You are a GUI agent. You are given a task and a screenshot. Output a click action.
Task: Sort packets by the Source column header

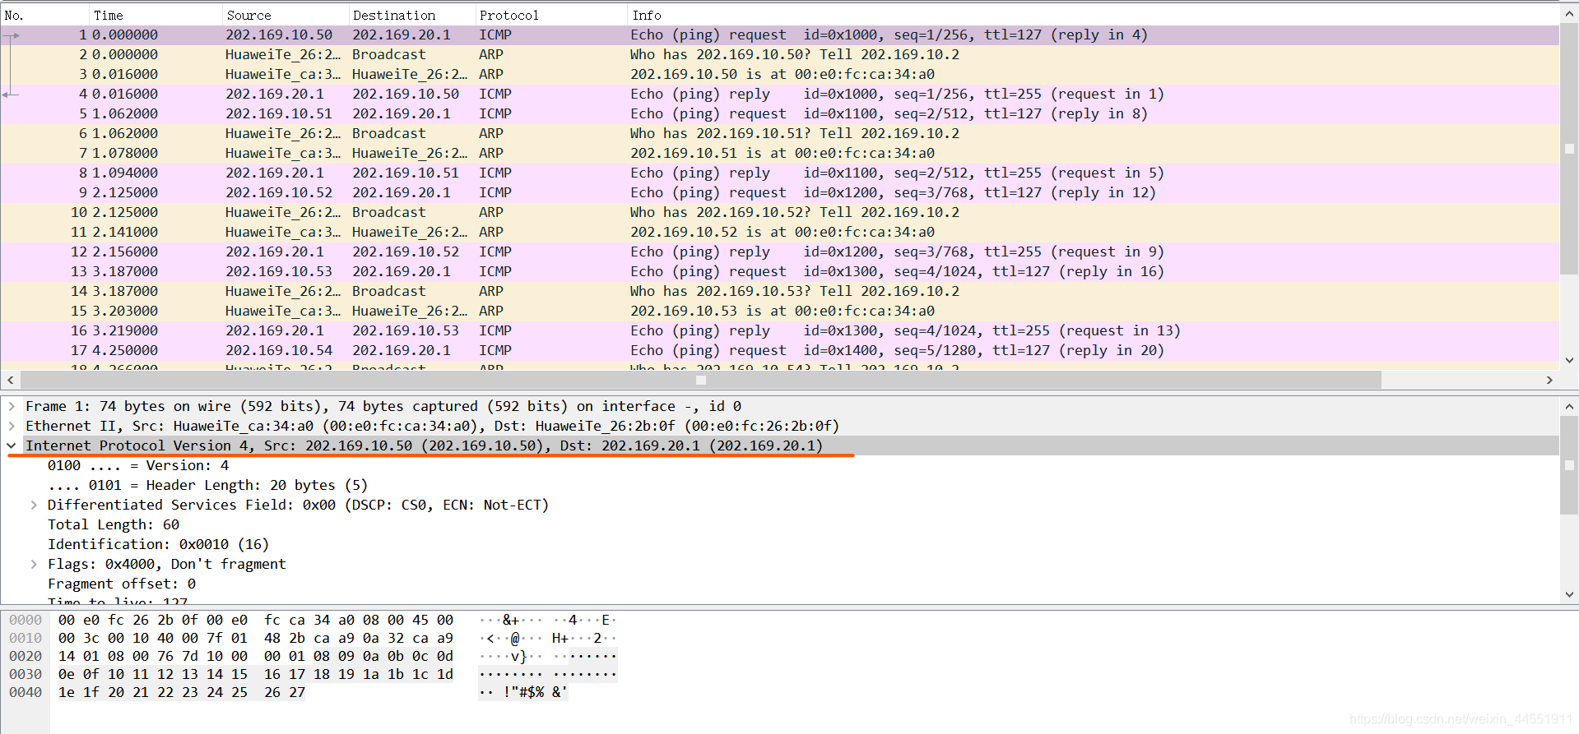point(286,15)
